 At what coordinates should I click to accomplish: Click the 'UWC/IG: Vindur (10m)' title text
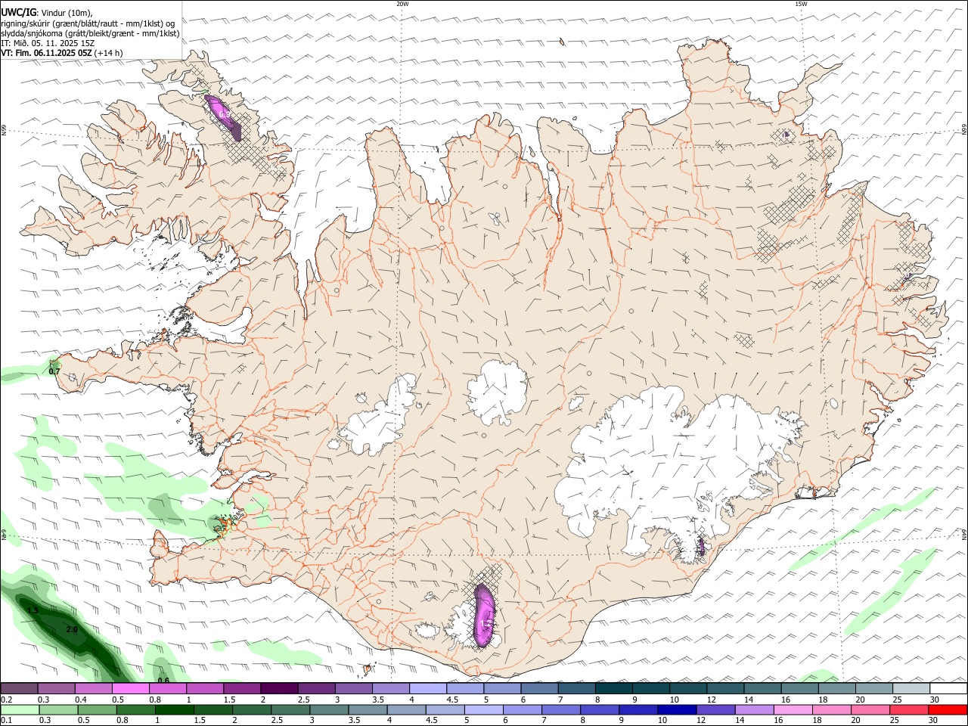[46, 12]
